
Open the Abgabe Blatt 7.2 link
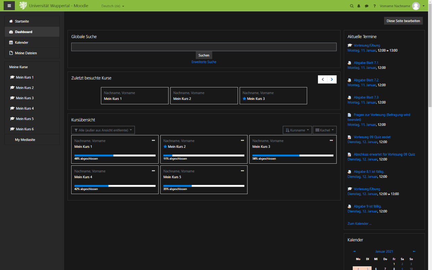pyautogui.click(x=366, y=80)
